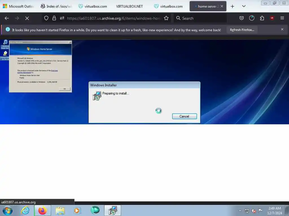Cancel the Windows Installer dialog
Screen dimensions: 289x216
[x=184, y=116]
